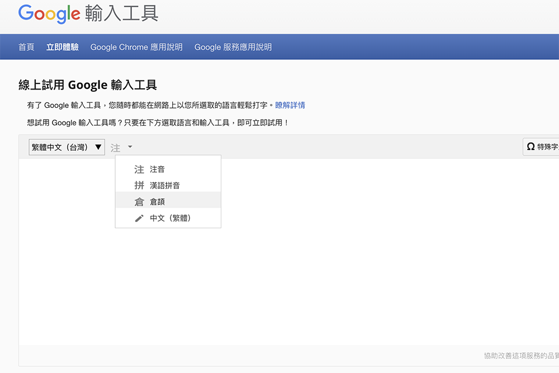
Task: Select the highlighted 倉頡 menu entry
Action: pyautogui.click(x=158, y=201)
